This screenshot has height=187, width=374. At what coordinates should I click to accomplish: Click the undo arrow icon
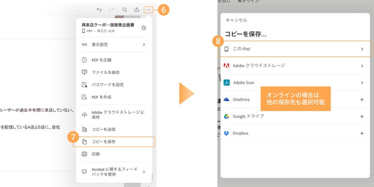[x=99, y=9]
